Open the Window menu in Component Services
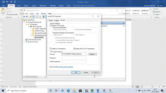The height and width of the screenshot is (93, 166). 43,14
